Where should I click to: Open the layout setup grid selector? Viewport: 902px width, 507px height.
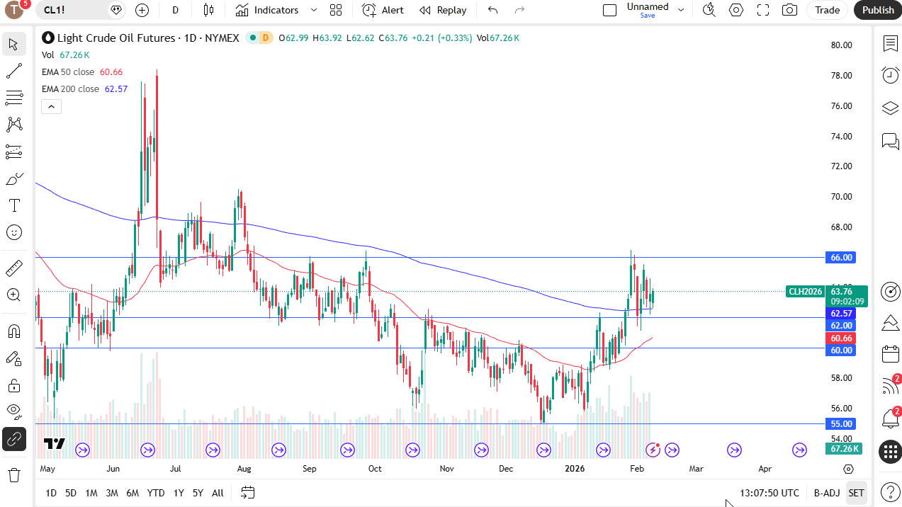point(336,10)
